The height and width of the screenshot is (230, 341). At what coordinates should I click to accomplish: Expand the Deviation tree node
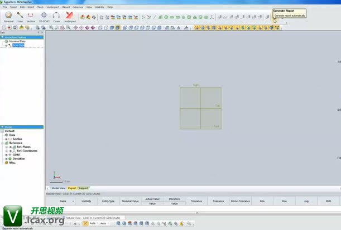point(6,159)
